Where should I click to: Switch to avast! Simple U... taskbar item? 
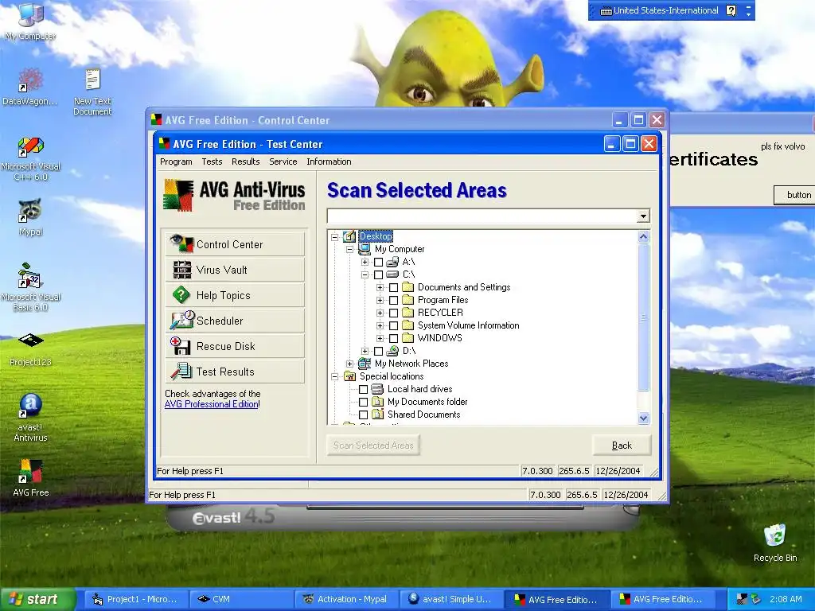click(x=450, y=599)
